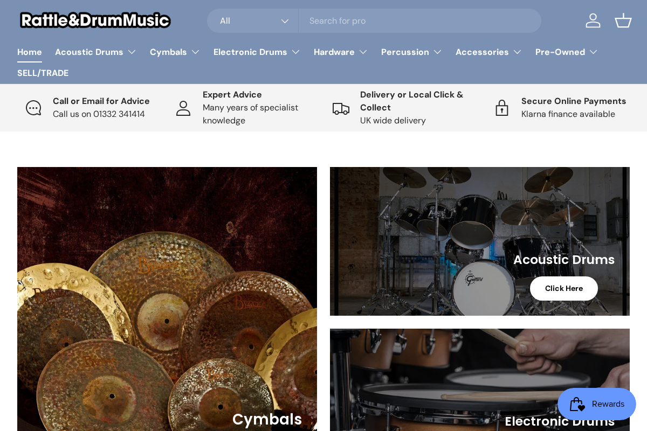Click the delivery truck icon
This screenshot has height=431, width=647.
[341, 108]
